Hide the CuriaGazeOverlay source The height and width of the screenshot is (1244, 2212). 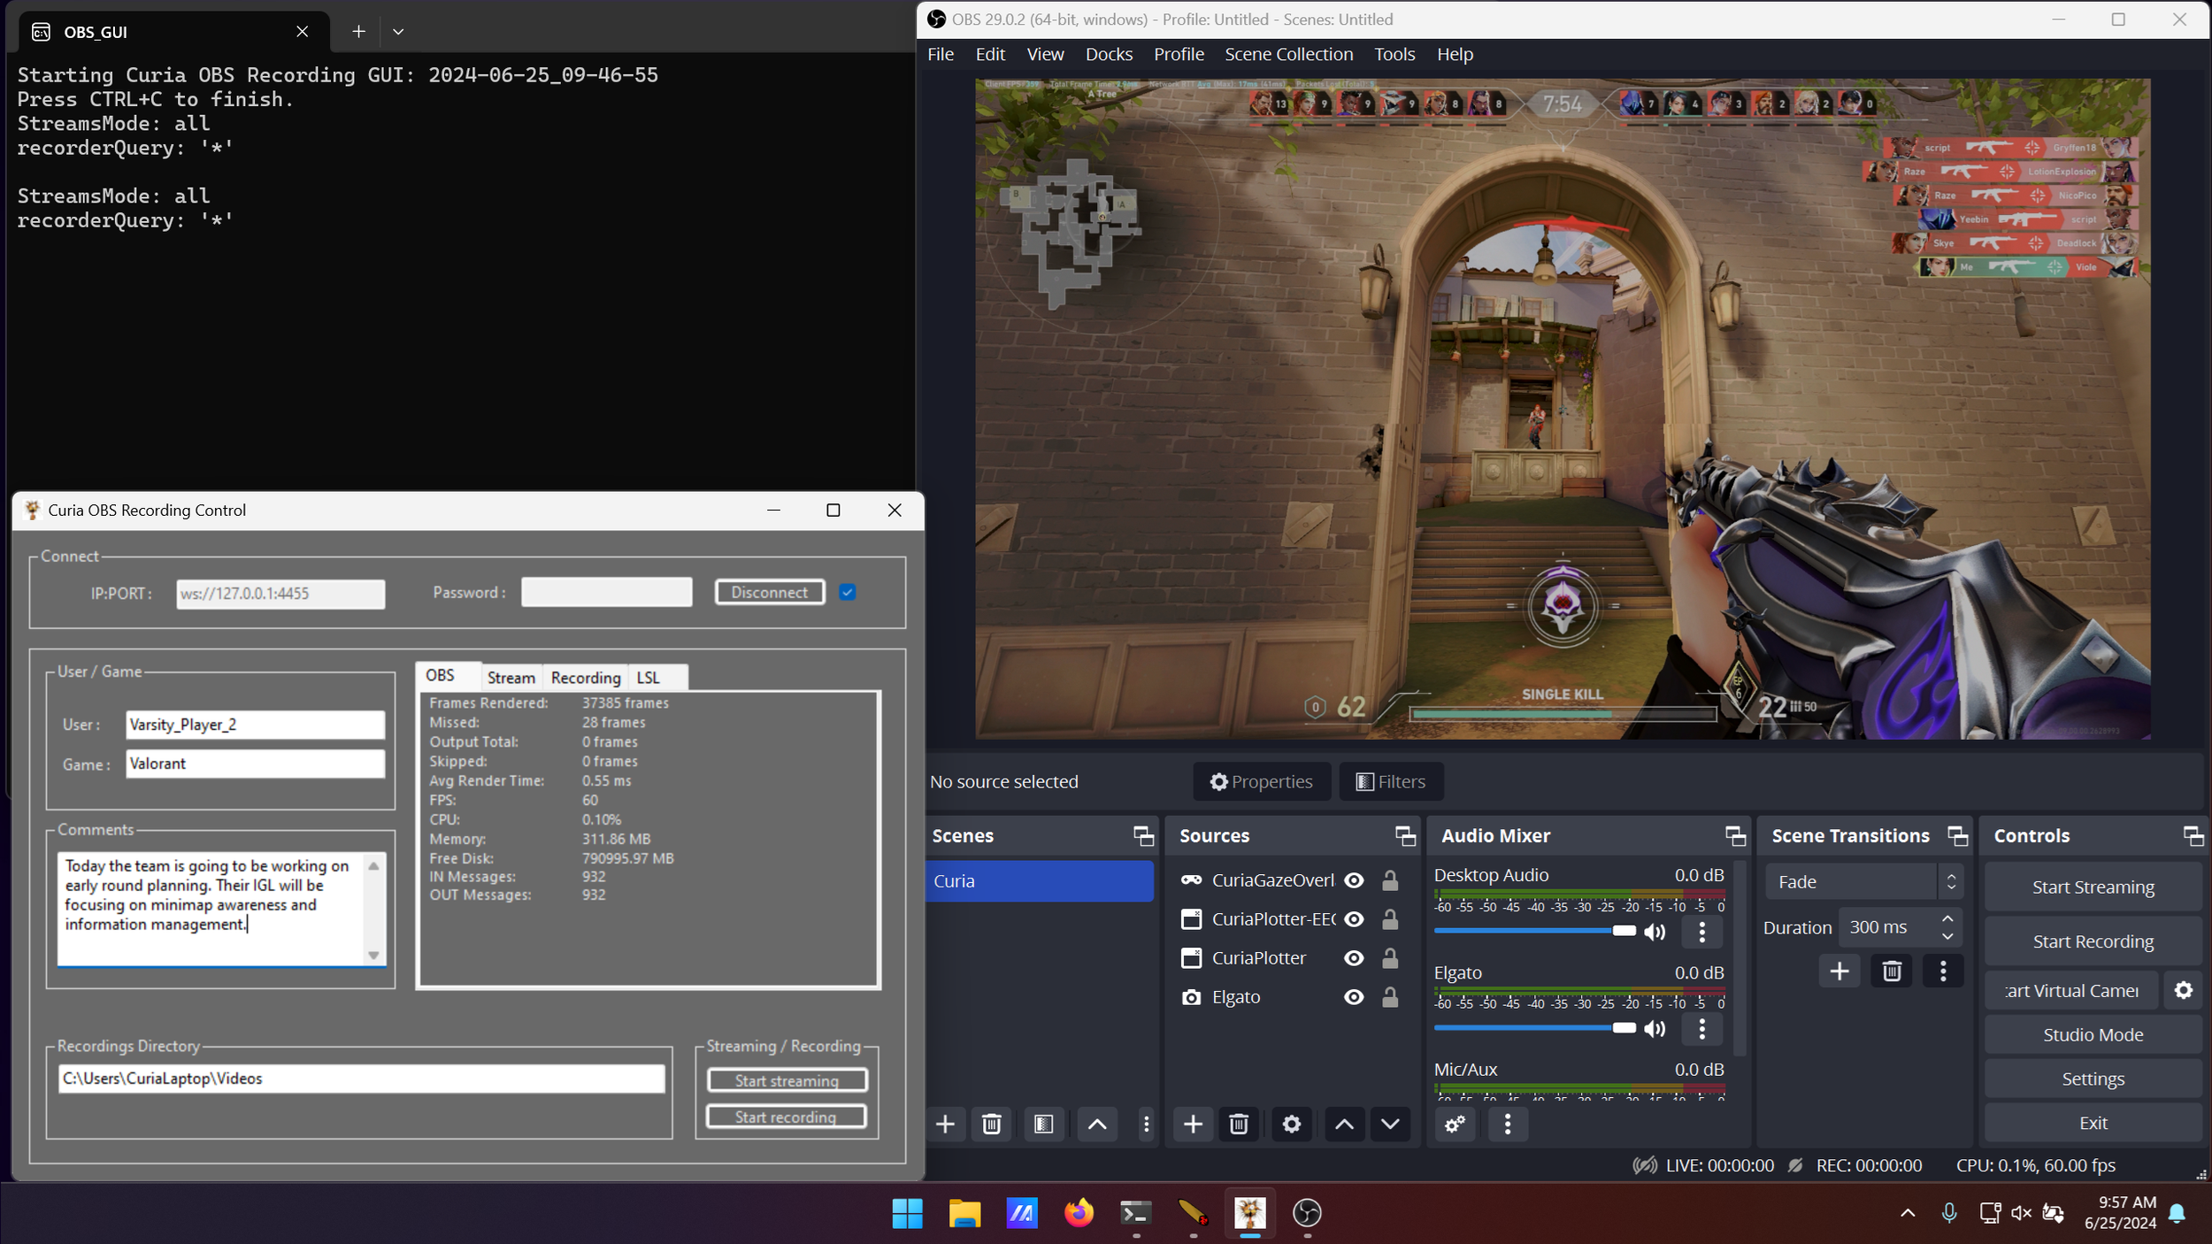click(x=1354, y=880)
